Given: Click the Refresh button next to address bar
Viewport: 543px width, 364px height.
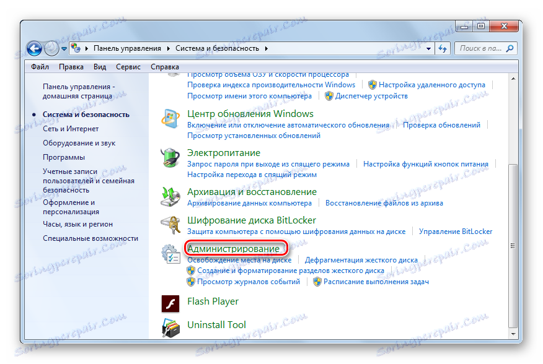Looking at the screenshot, I should 443,48.
